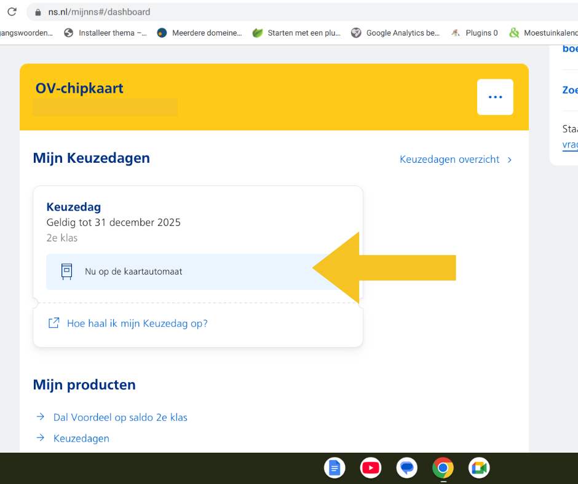This screenshot has width=578, height=484.
Task: Open the Messages app in the shelf
Action: [x=407, y=468]
